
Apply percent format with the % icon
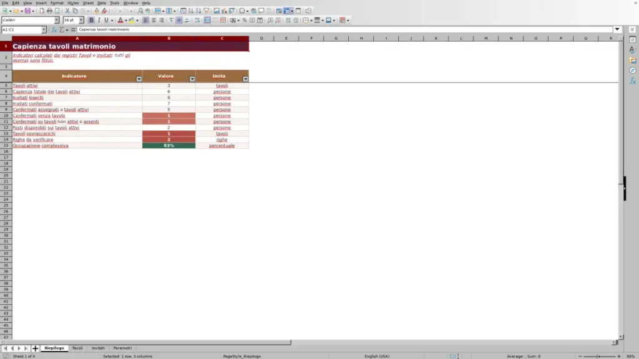pyautogui.click(x=245, y=21)
